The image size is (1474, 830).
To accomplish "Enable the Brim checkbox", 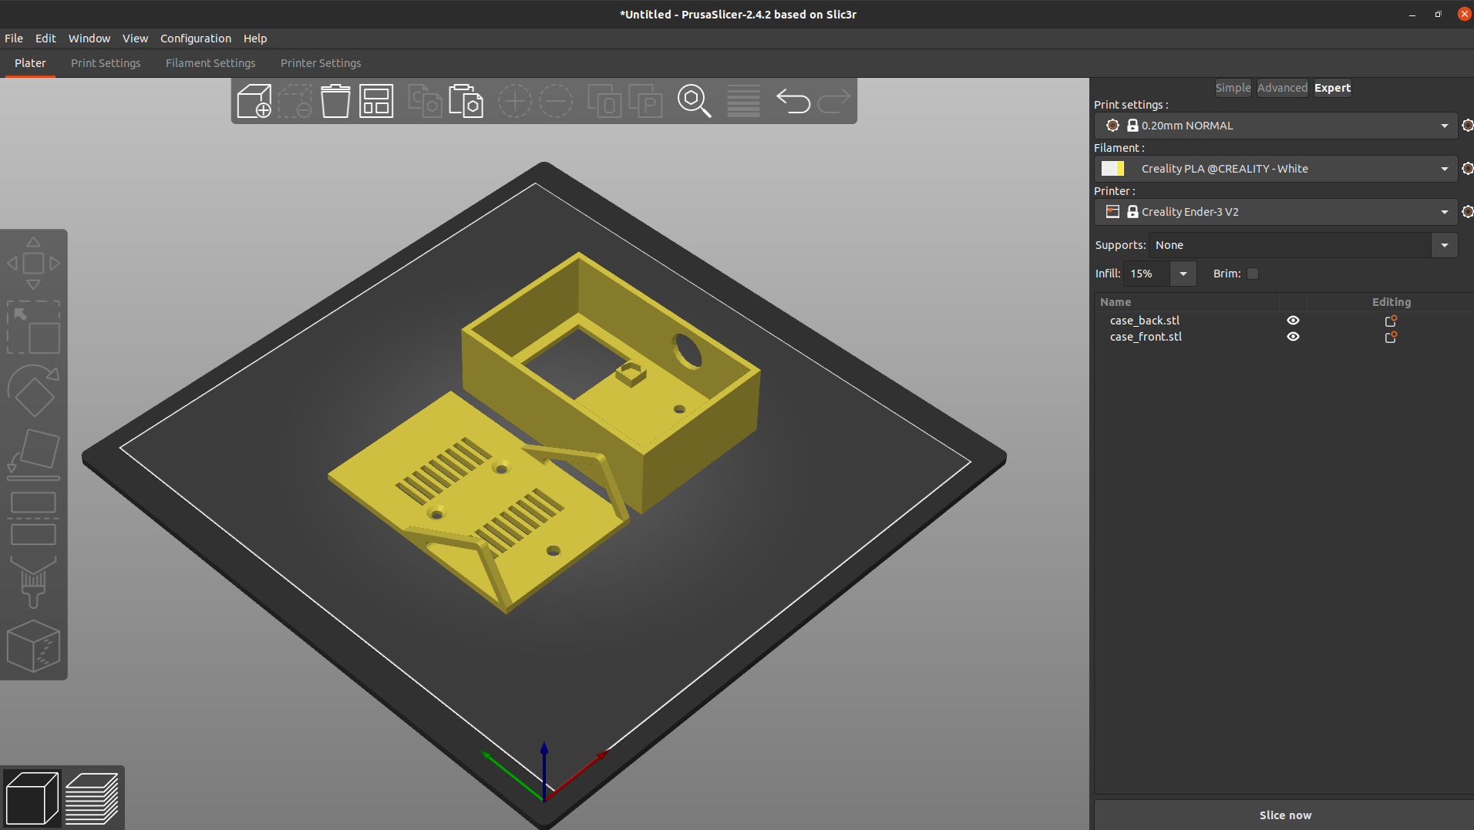I will click(1253, 274).
